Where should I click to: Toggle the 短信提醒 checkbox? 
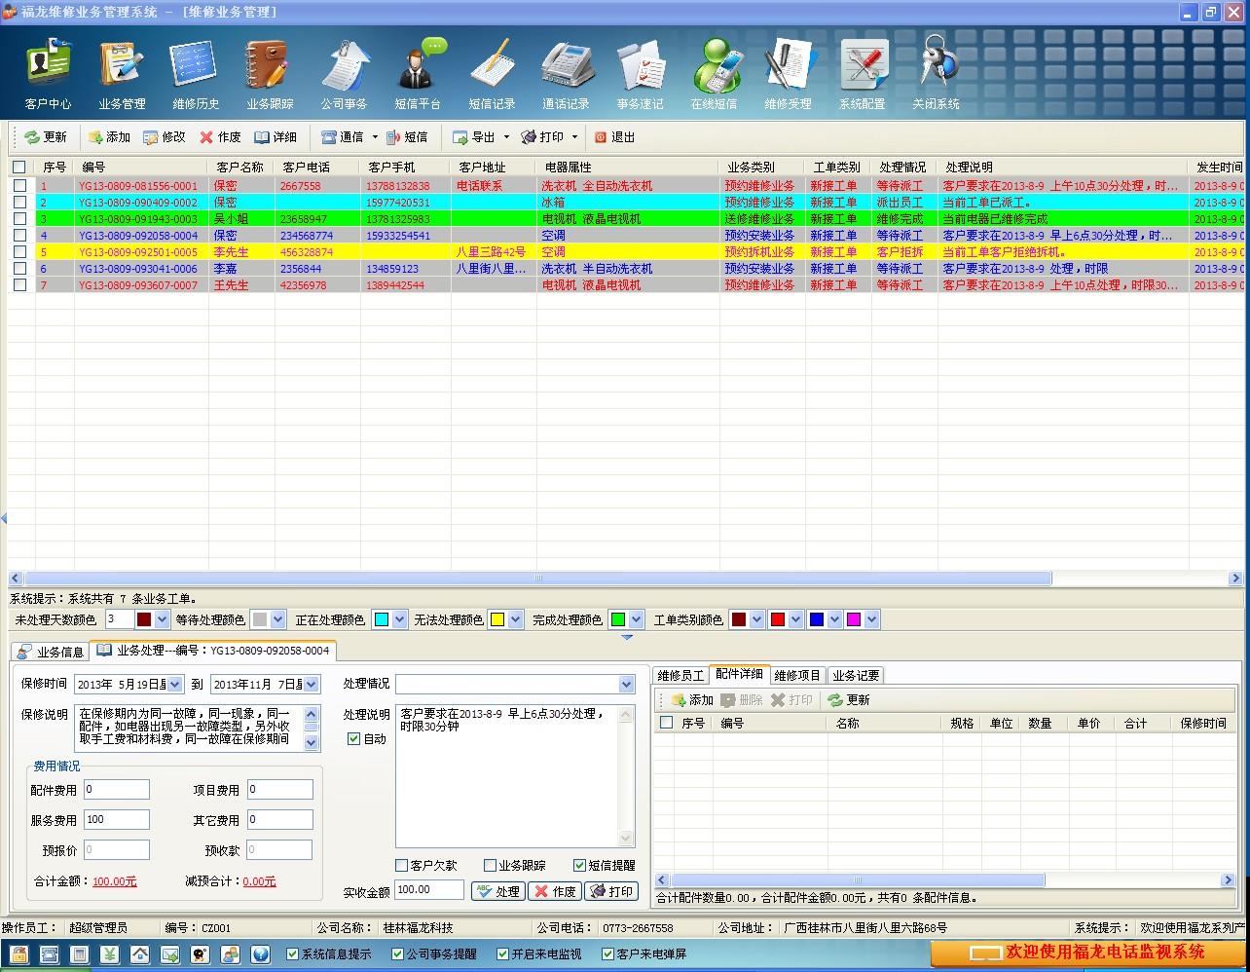click(580, 865)
